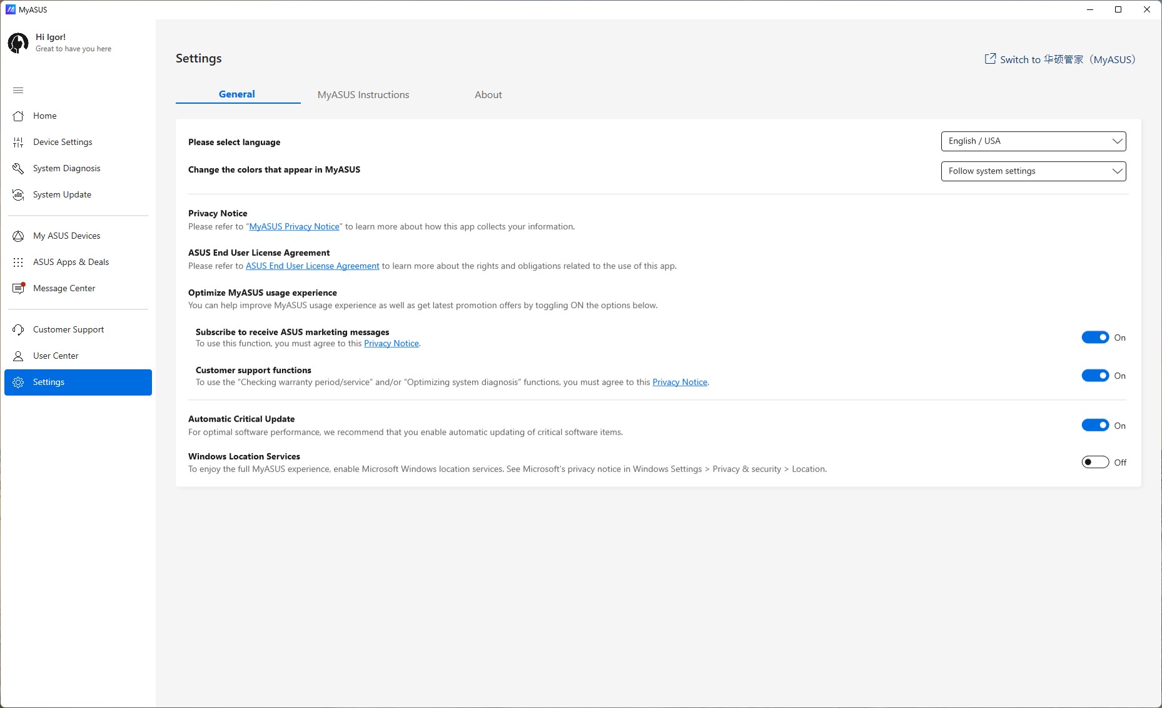
Task: Open Privacy Notice link under customer support functions
Action: pos(680,382)
